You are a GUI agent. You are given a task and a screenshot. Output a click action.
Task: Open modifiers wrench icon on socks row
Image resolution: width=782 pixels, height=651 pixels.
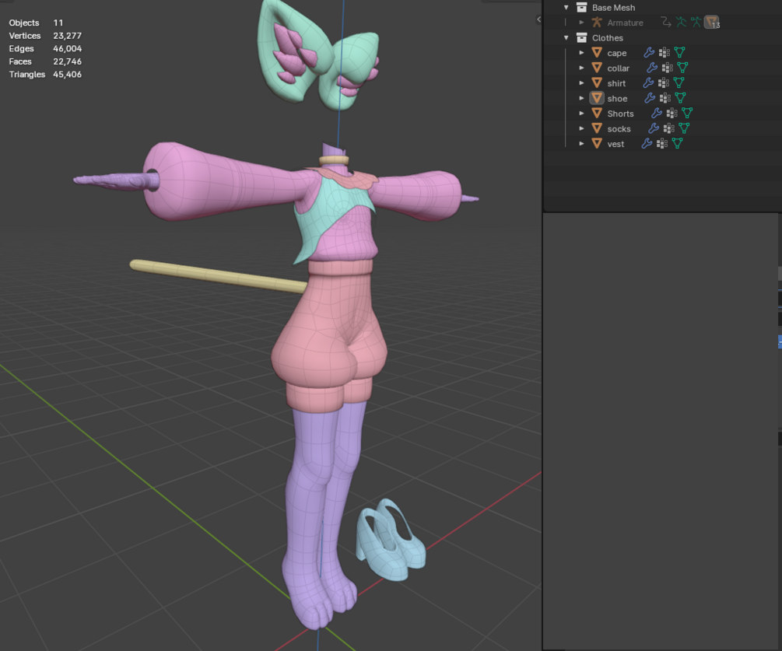click(654, 128)
